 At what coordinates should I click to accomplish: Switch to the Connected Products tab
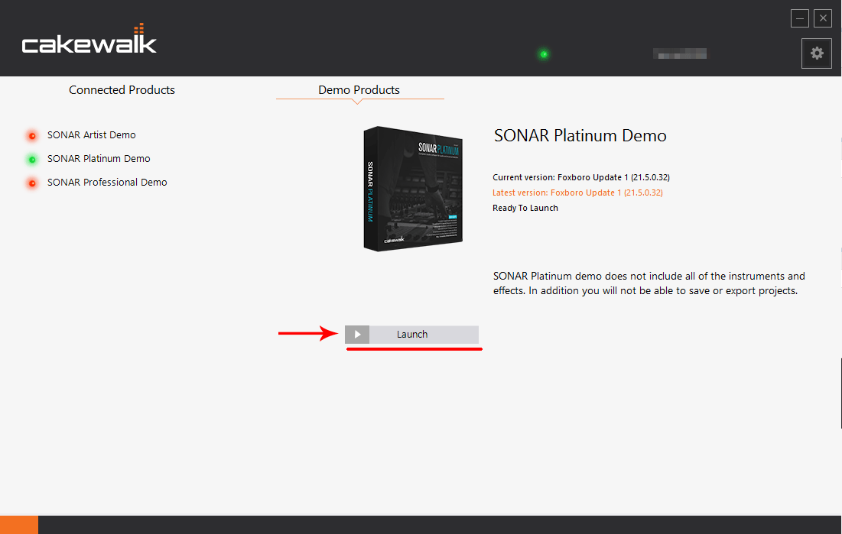tap(122, 90)
